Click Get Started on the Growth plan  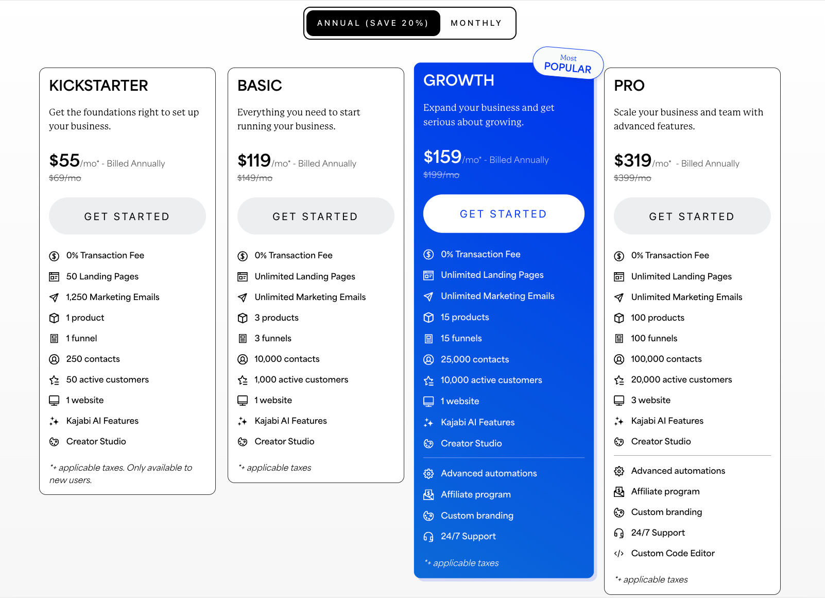click(503, 213)
